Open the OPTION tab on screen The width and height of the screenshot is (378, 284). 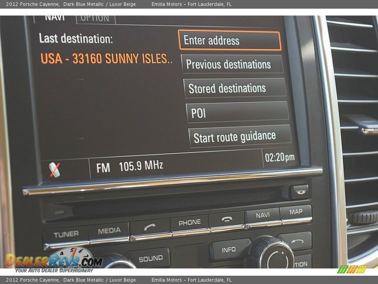(95, 19)
